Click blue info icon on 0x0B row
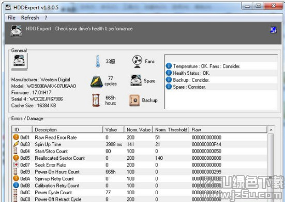 16,185
